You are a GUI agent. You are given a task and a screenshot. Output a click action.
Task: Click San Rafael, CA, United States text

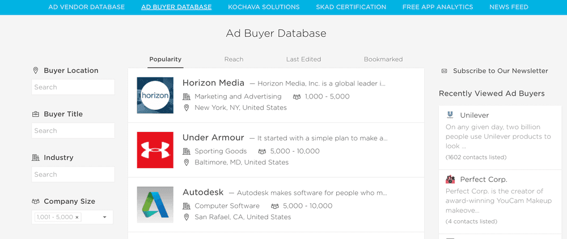[243, 217]
